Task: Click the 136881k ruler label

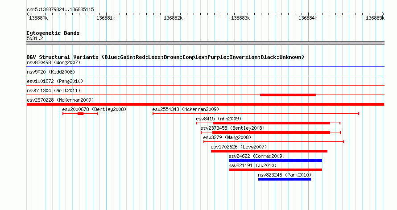Action: tap(106, 18)
